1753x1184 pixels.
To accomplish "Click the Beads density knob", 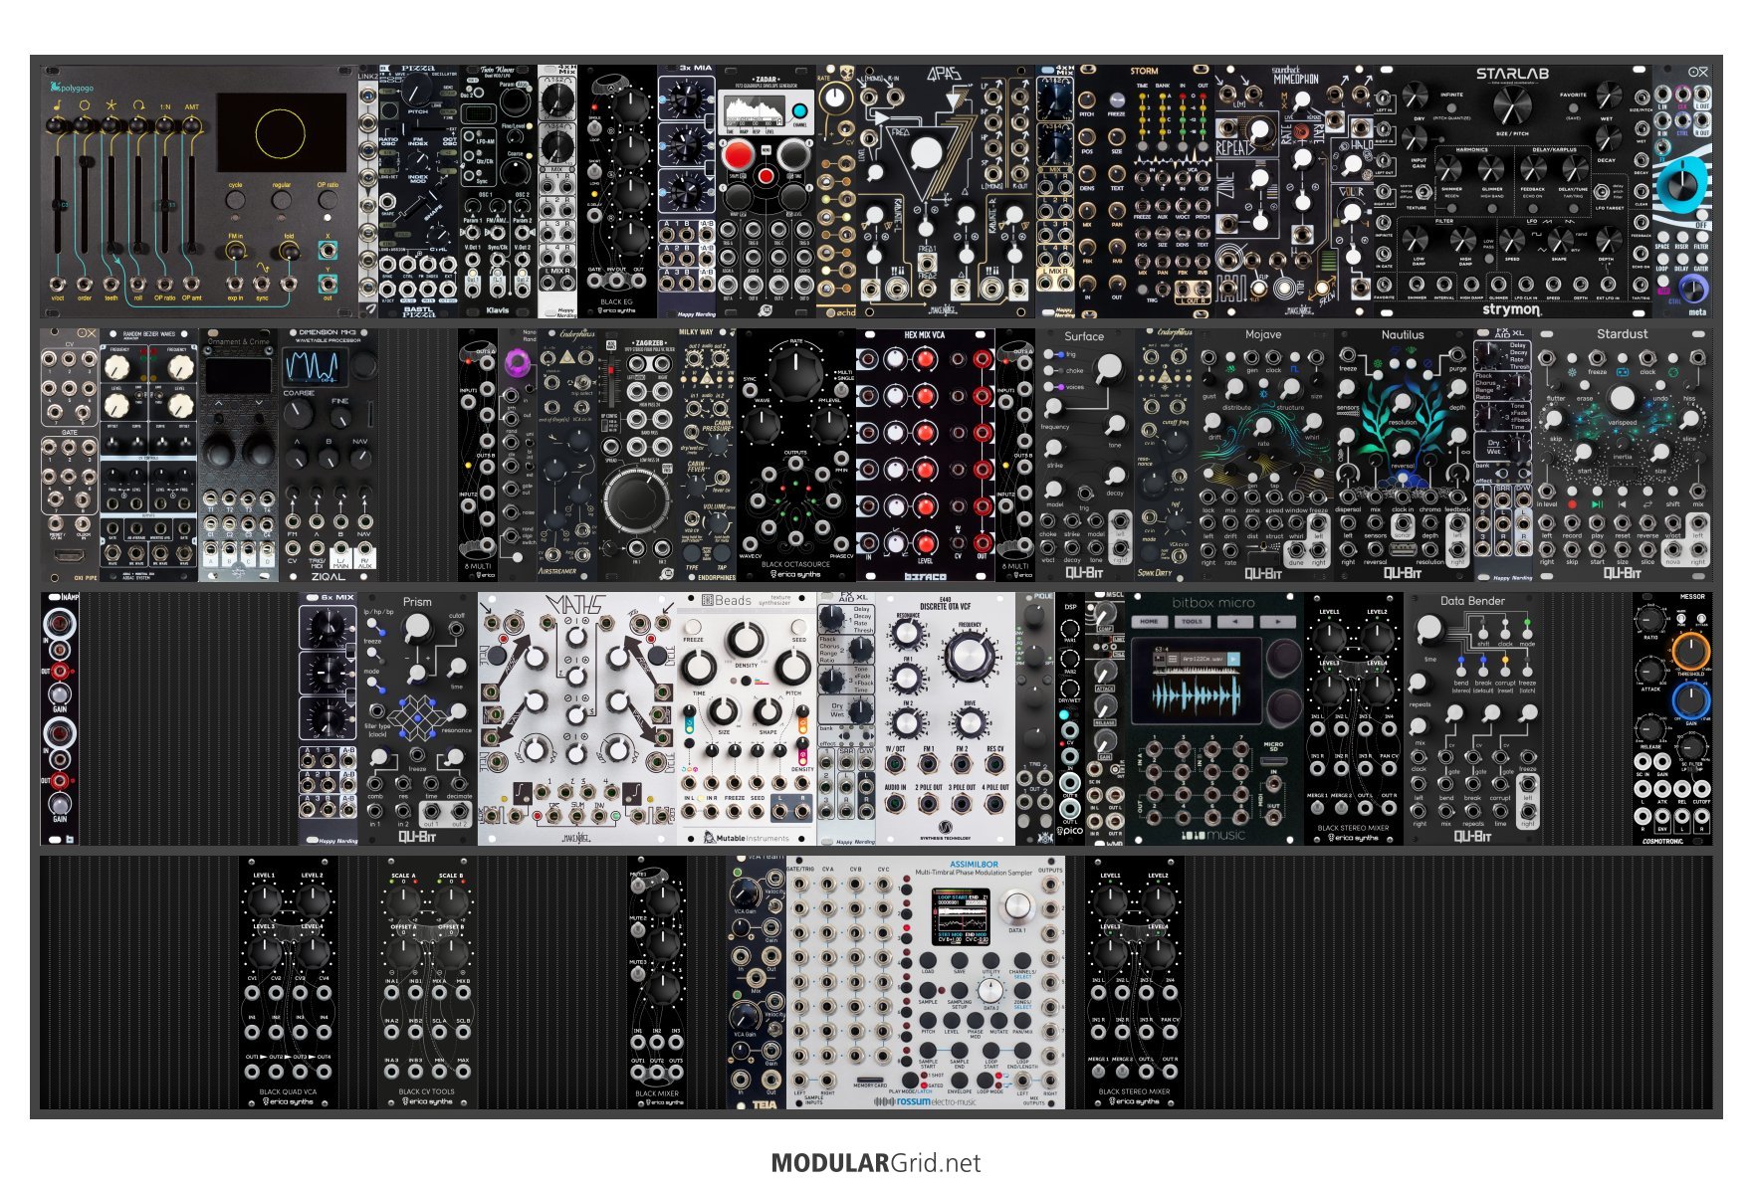I will tap(746, 640).
